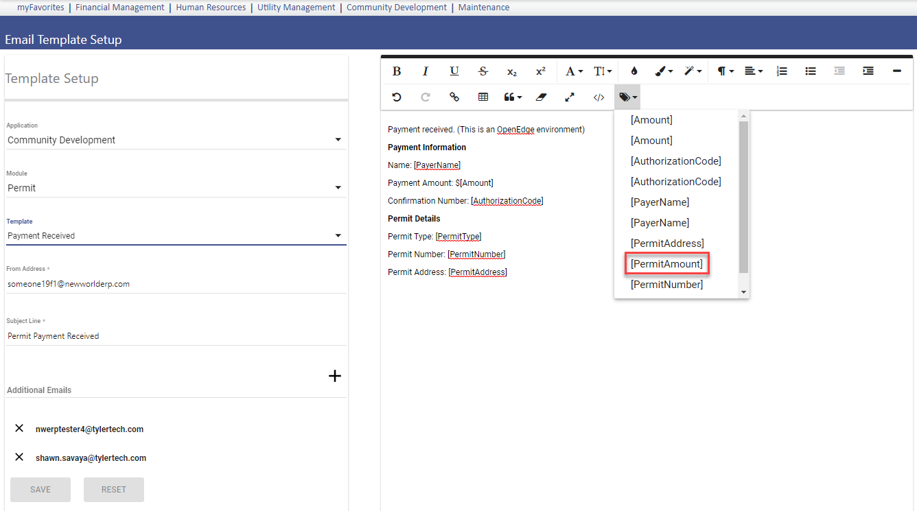Expand the Module dropdown showing Permit
The height and width of the screenshot is (511, 917).
pyautogui.click(x=175, y=188)
